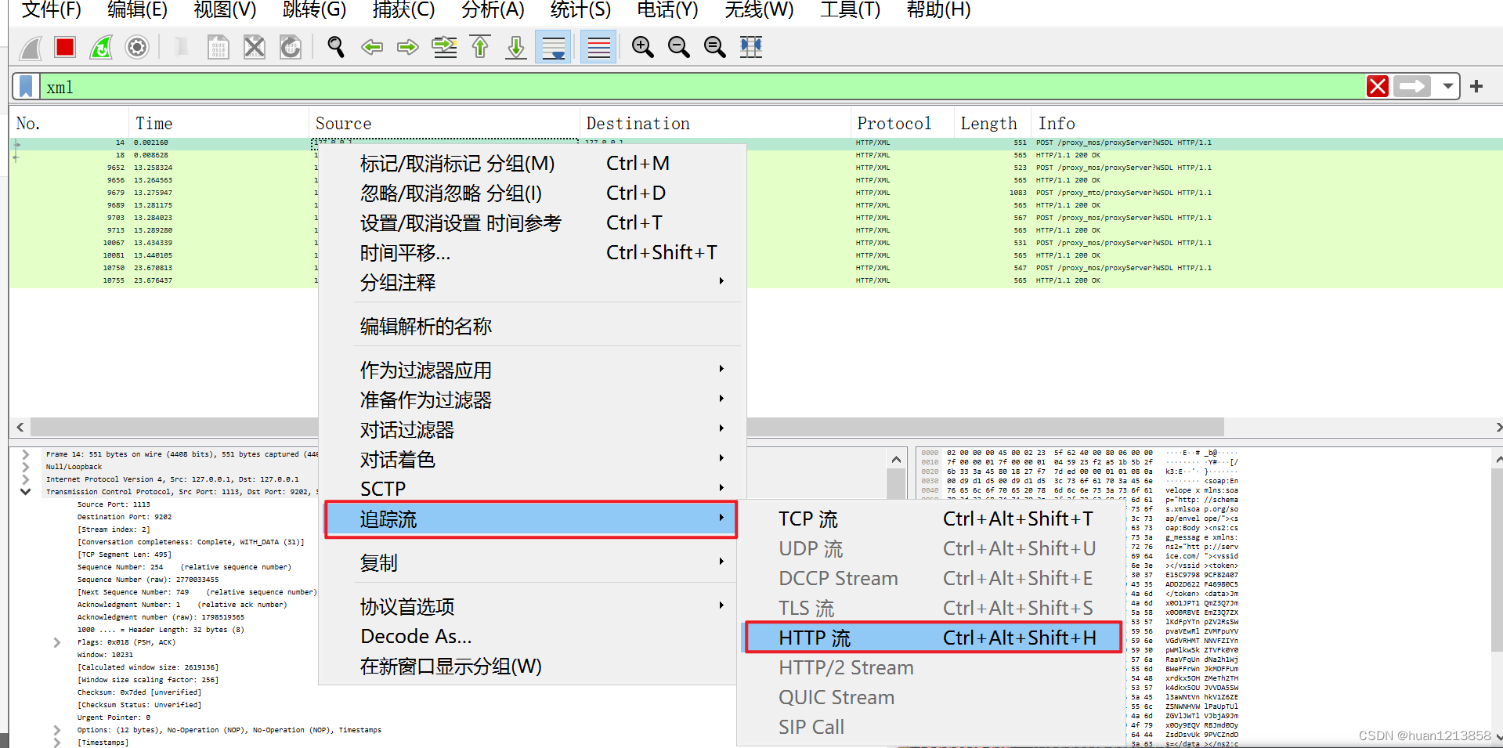Click resize columns icon
The width and height of the screenshot is (1503, 748).
tap(751, 47)
